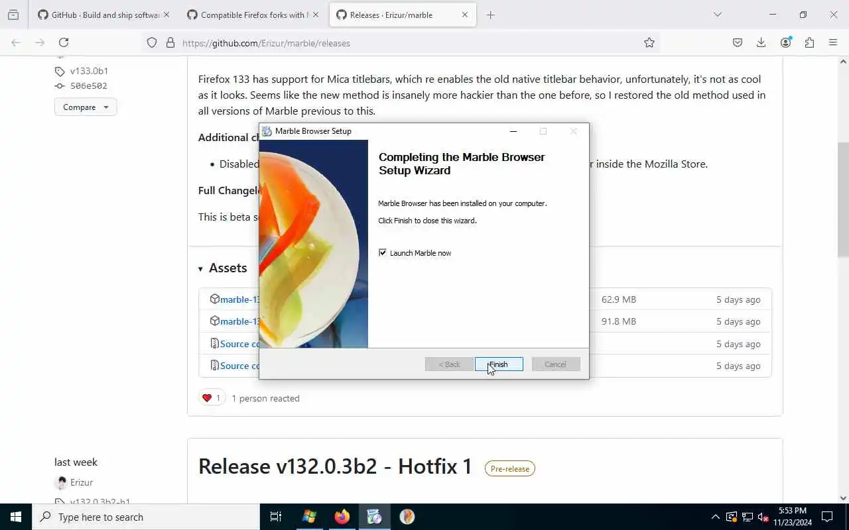Bookmark this page with the star

tap(649, 42)
